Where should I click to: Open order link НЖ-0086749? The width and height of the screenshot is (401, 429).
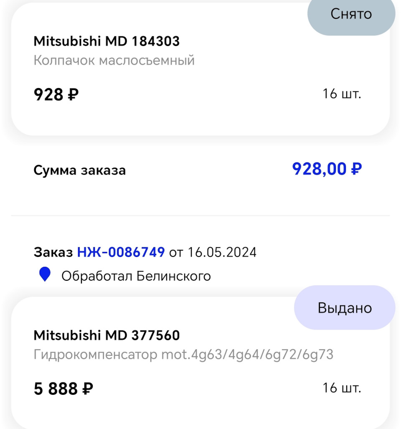coord(121,252)
